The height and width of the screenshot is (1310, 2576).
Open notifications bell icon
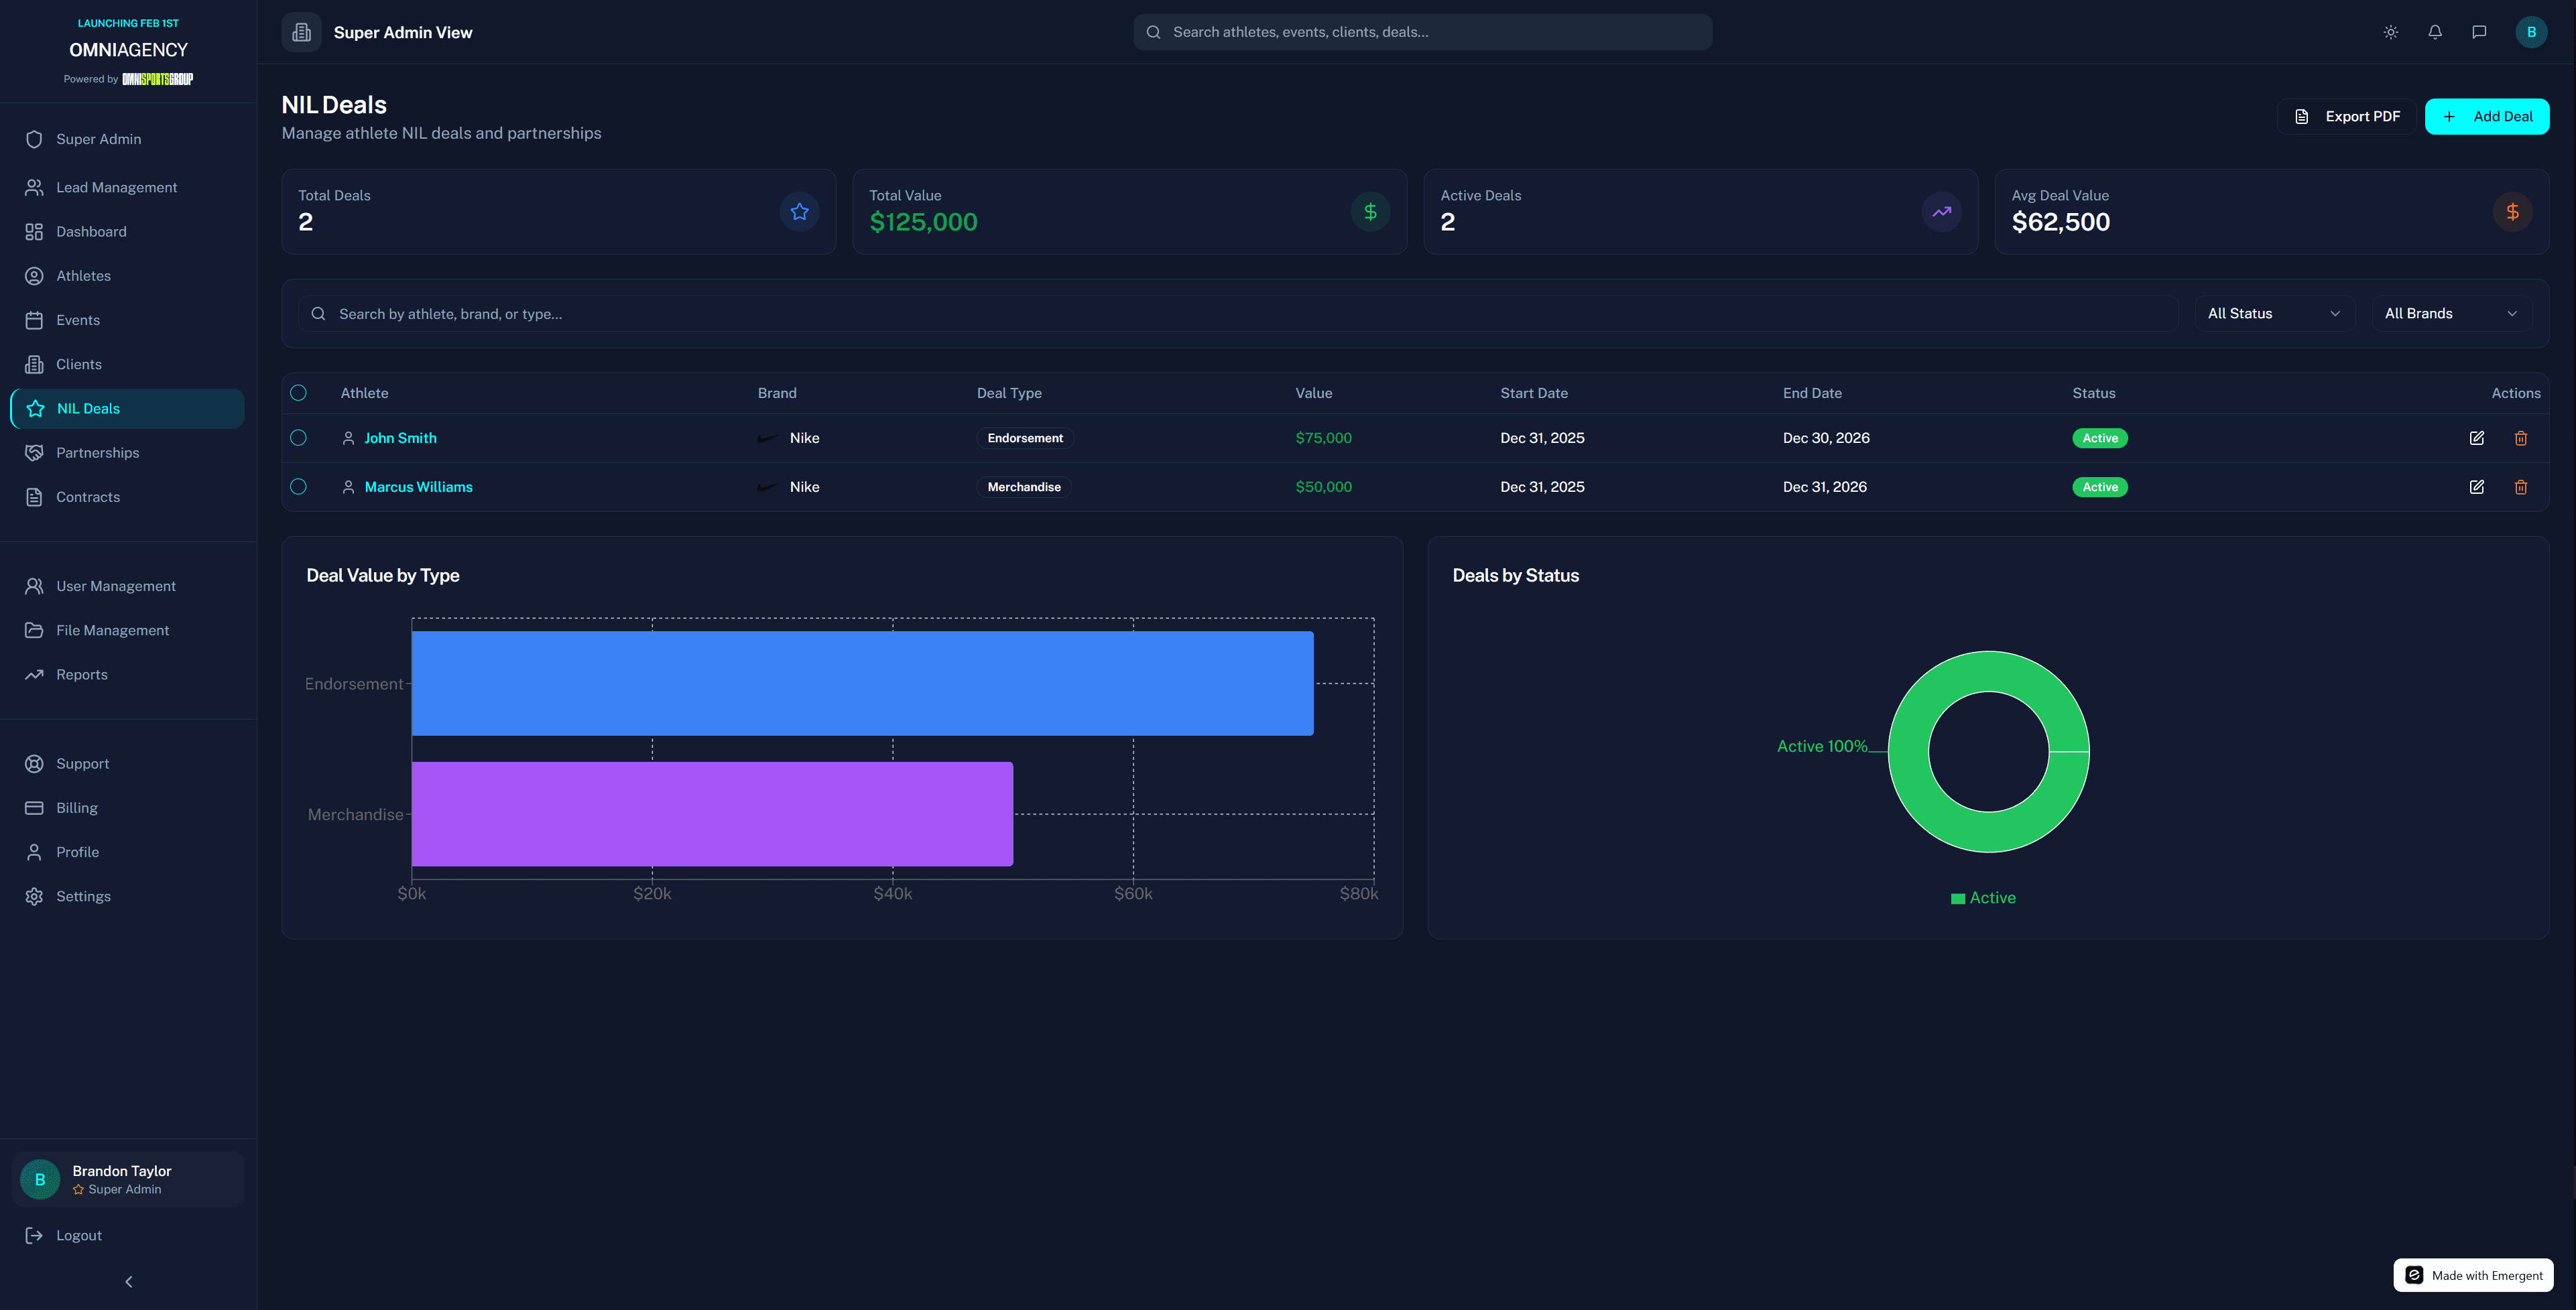2435,32
